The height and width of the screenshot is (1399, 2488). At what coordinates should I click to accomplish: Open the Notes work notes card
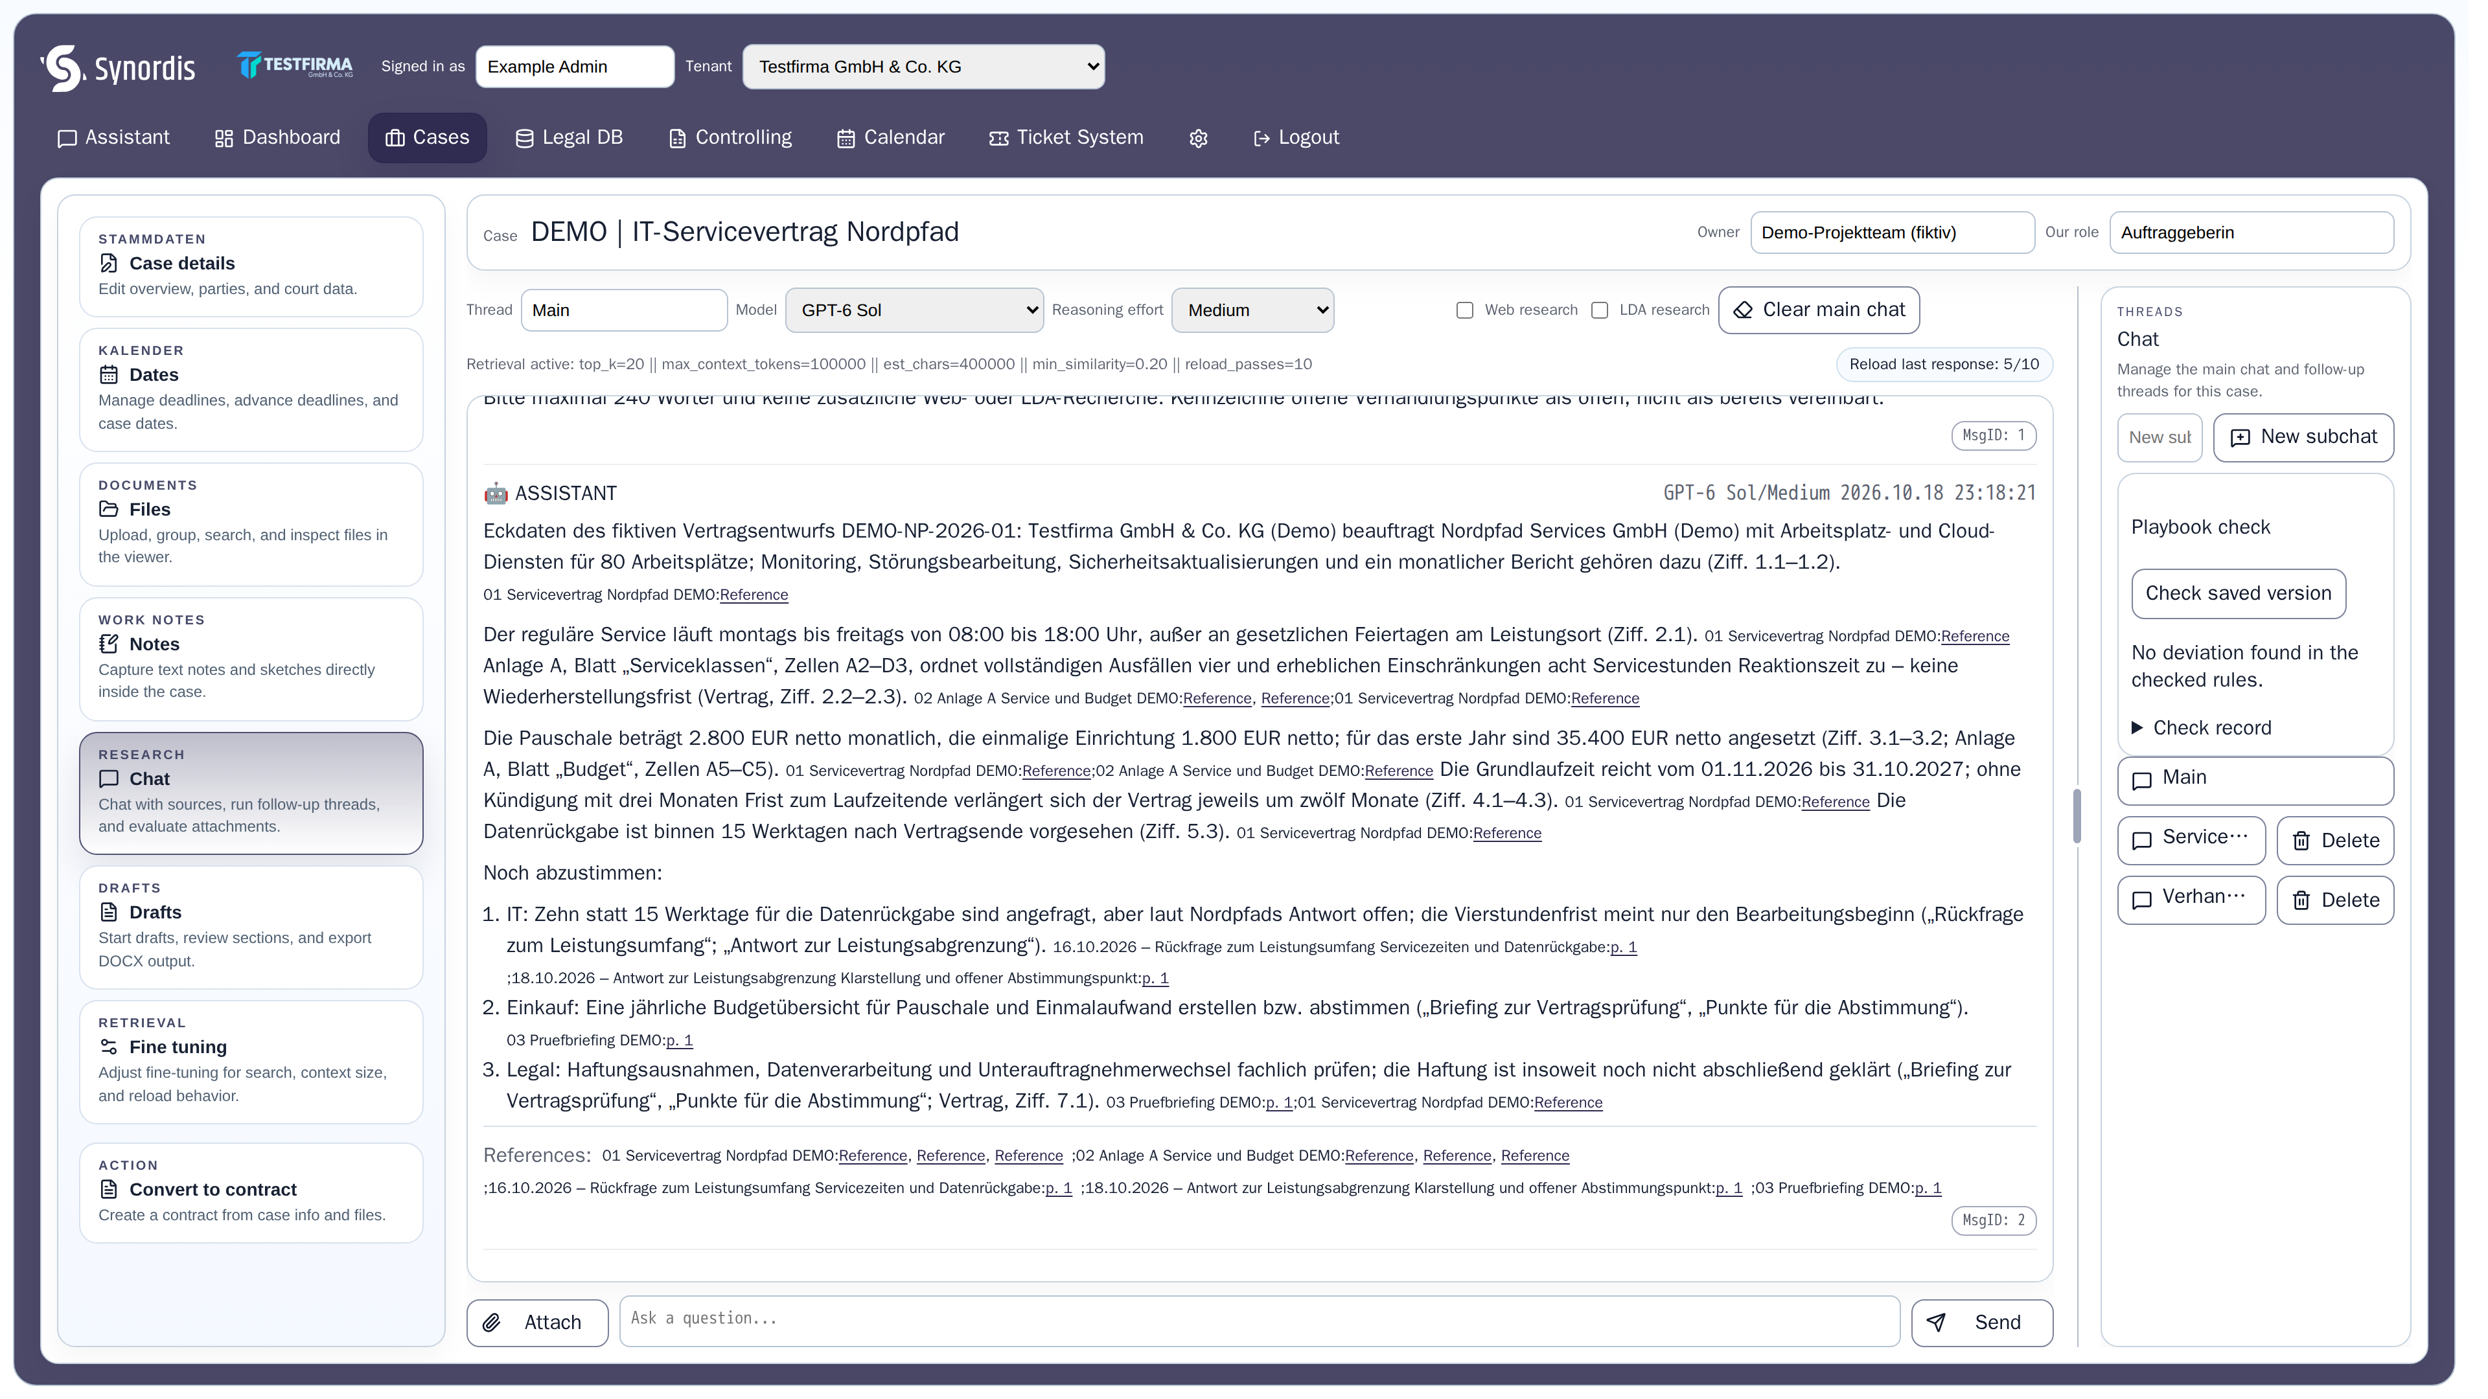click(x=253, y=663)
